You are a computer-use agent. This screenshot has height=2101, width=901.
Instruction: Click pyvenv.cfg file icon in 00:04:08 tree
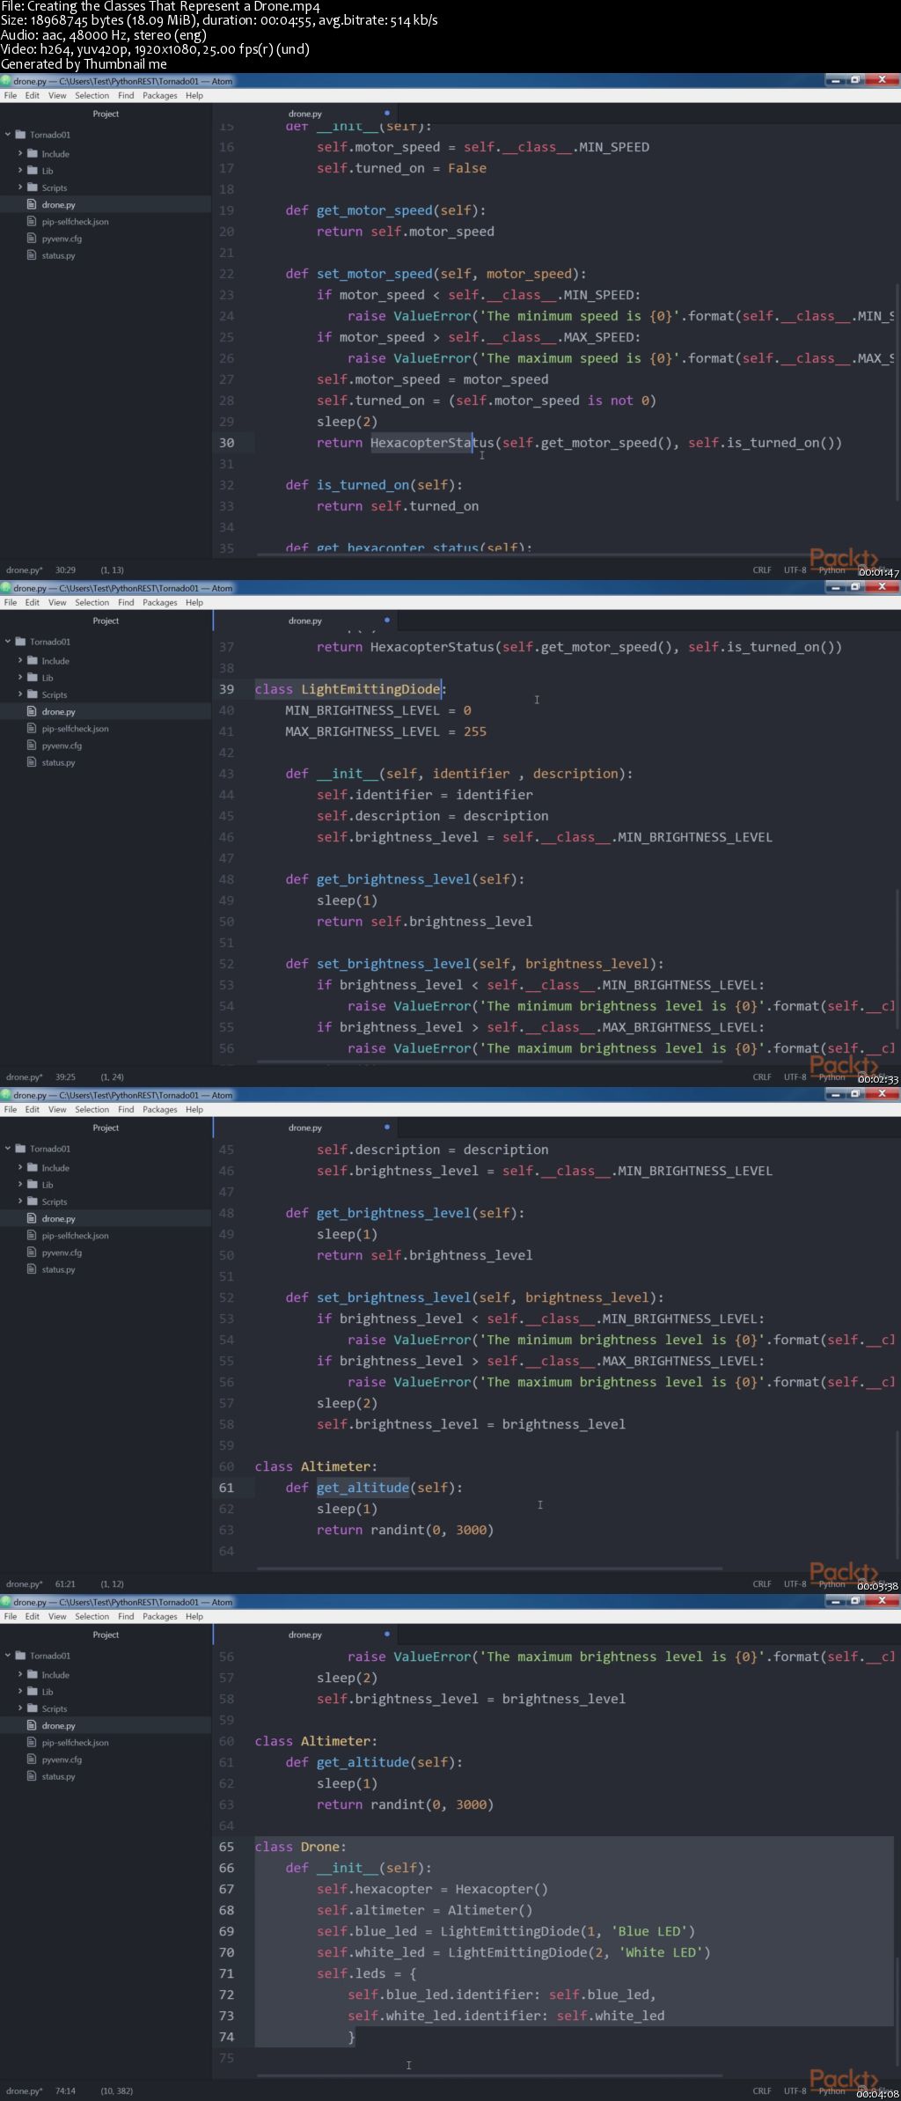tap(32, 1759)
